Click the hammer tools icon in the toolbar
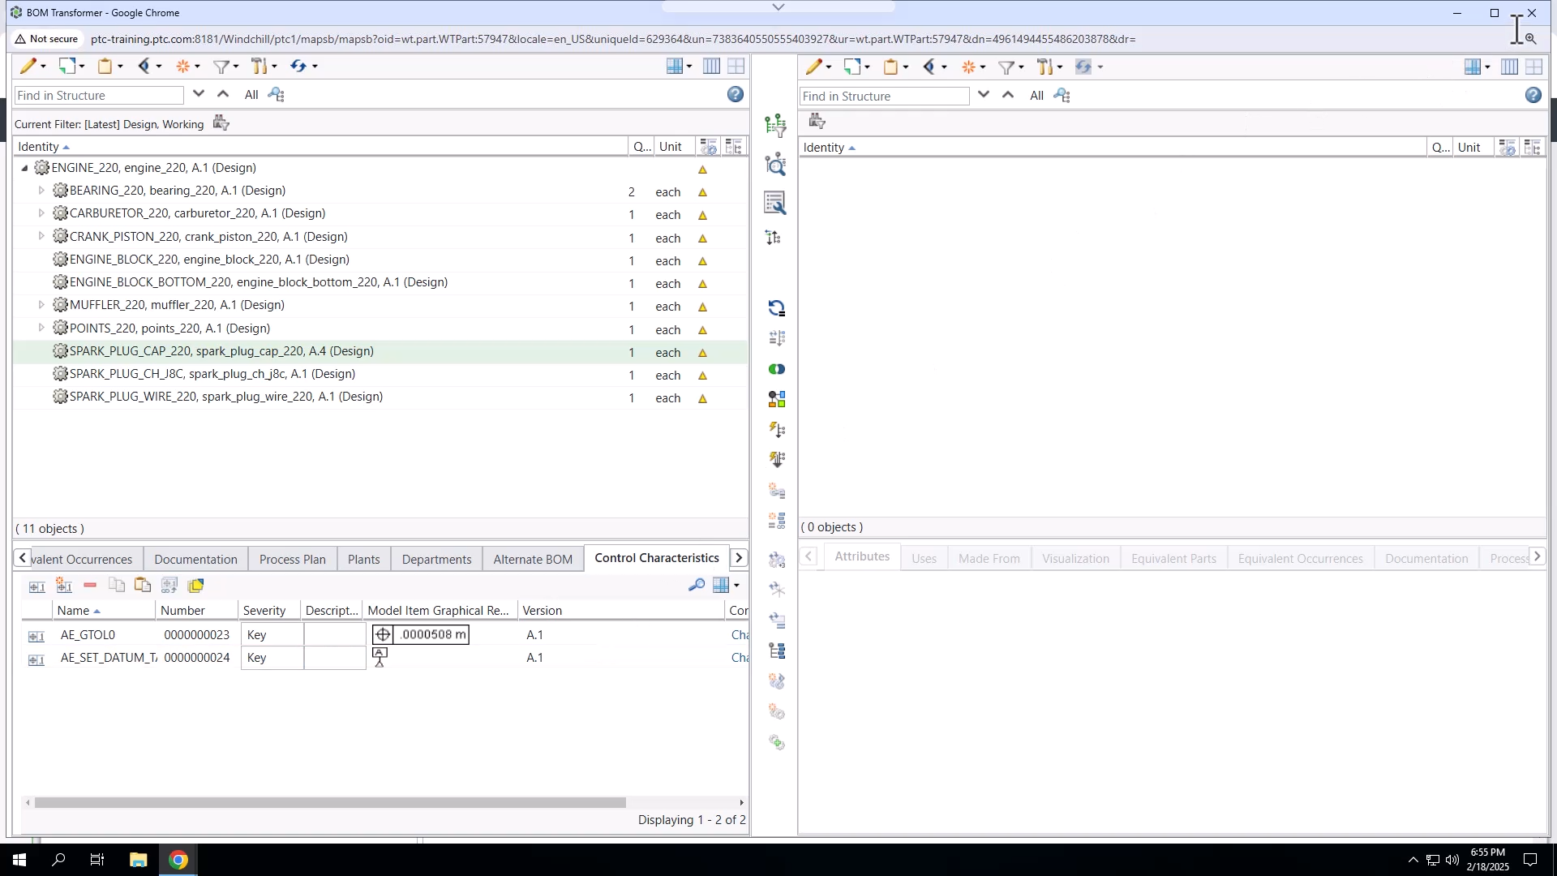 pos(260,66)
